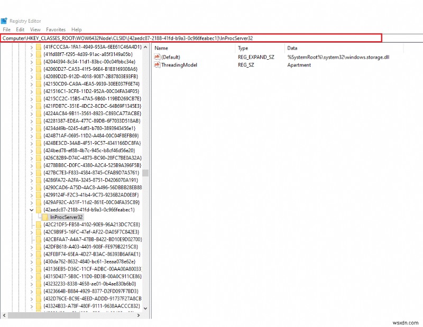Image resolution: width=423 pixels, height=327 pixels.
Task: Open the View menu
Action: [x=35, y=30]
